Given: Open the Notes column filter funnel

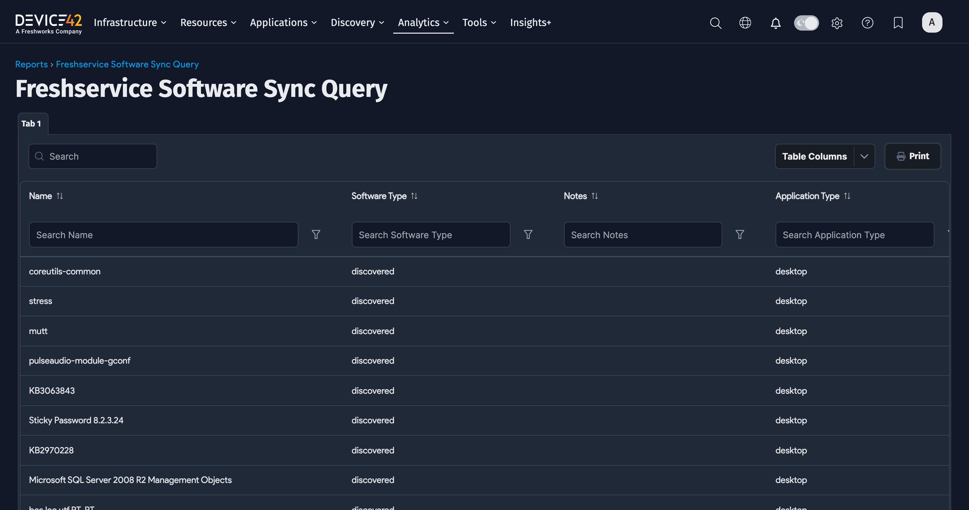Looking at the screenshot, I should [x=740, y=235].
